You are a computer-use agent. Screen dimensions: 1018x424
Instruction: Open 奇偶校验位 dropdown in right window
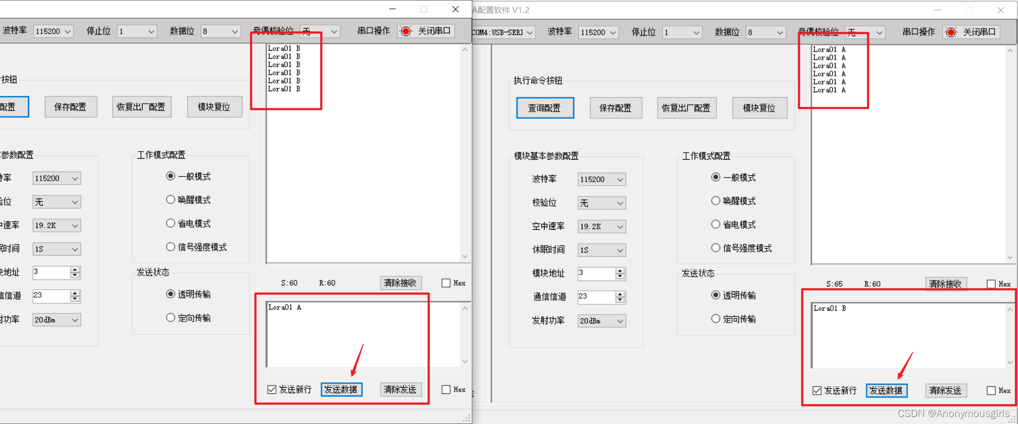(865, 32)
